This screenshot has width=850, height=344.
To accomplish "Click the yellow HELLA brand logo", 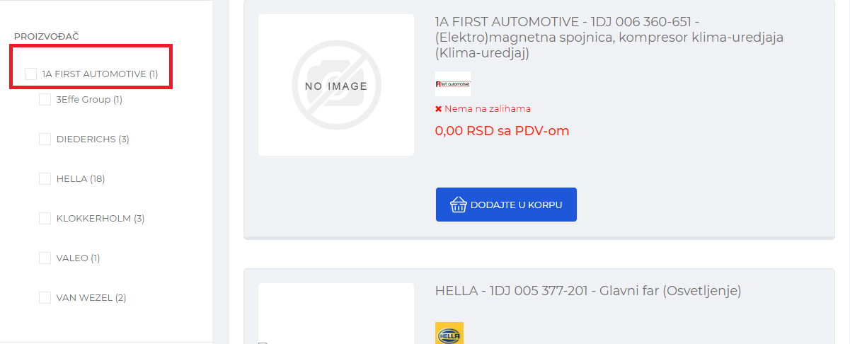I will pyautogui.click(x=449, y=333).
